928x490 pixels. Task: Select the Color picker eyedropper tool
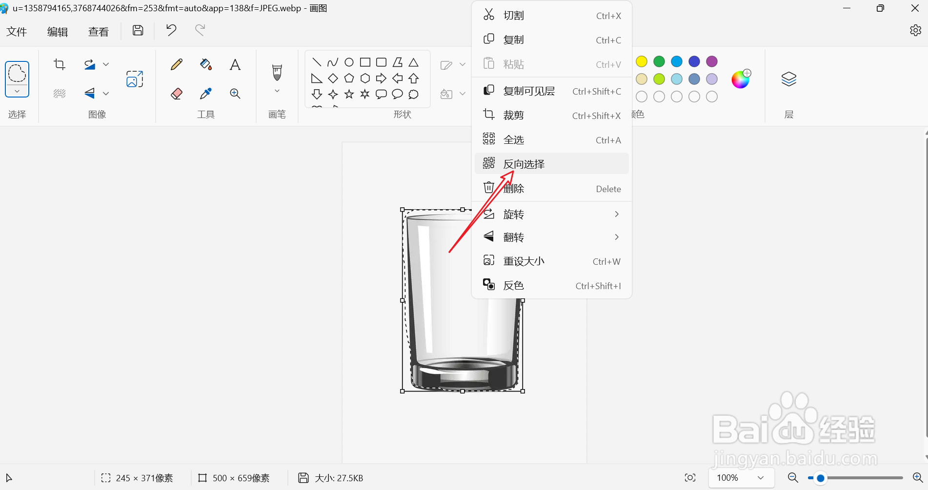pyautogui.click(x=206, y=93)
